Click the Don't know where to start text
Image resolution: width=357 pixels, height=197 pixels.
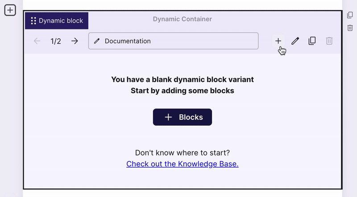point(183,152)
